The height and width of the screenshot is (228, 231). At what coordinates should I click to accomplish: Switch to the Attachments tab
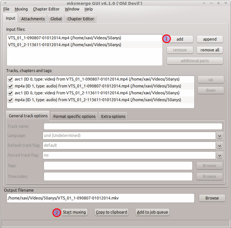[x=33, y=19]
